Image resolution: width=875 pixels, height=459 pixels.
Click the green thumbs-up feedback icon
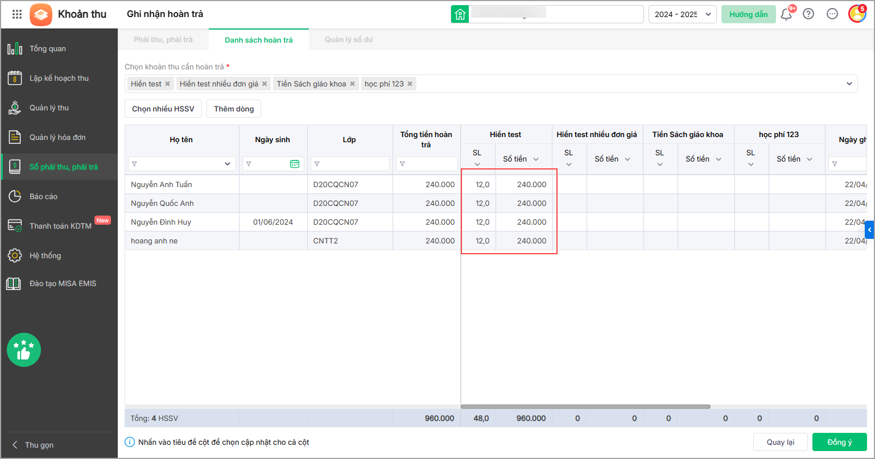(23, 350)
